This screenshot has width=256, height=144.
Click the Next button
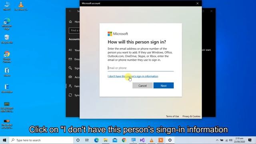point(164,86)
